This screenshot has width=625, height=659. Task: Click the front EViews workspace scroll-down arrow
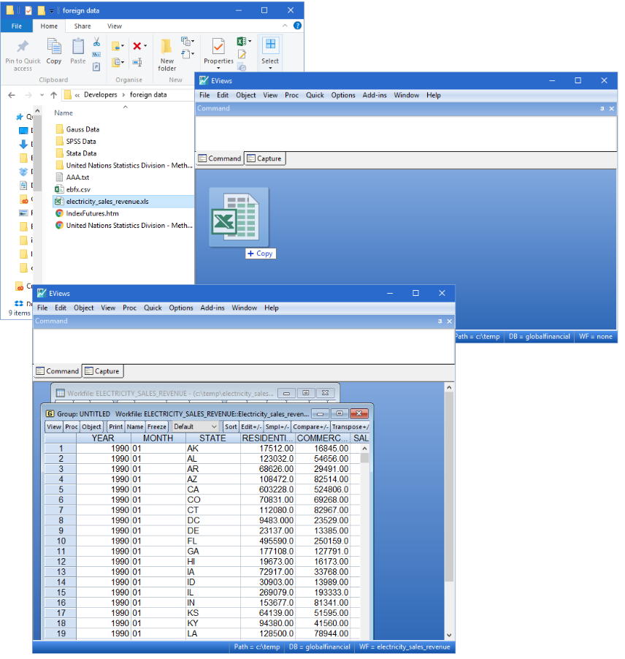tap(449, 635)
